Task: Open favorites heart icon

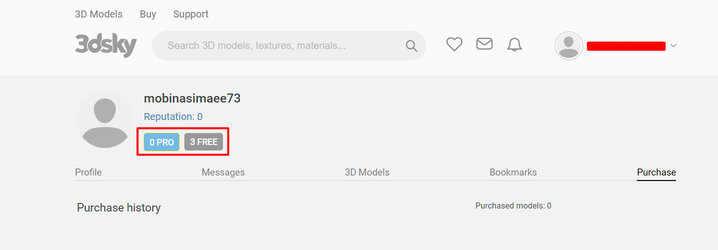Action: [x=454, y=44]
